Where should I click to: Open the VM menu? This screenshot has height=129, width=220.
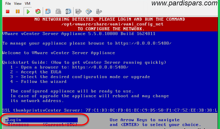(x=27, y=4)
